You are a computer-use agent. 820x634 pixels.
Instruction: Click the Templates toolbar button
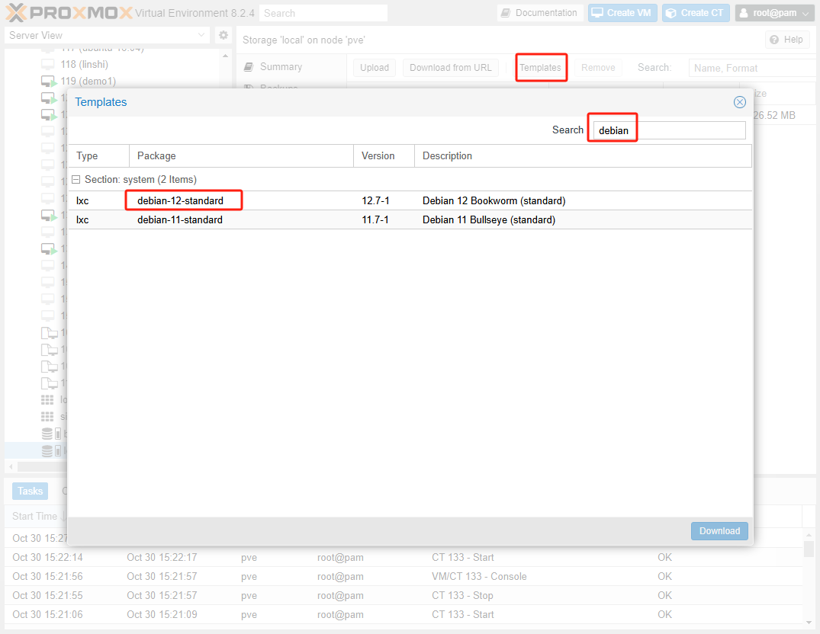coord(540,67)
